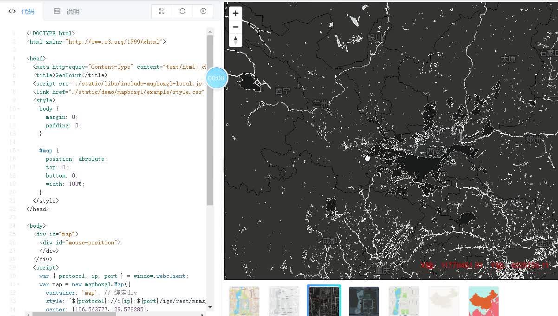Select the orange China map style thumbnail
Screen dimensions: 558x316
coord(484,301)
